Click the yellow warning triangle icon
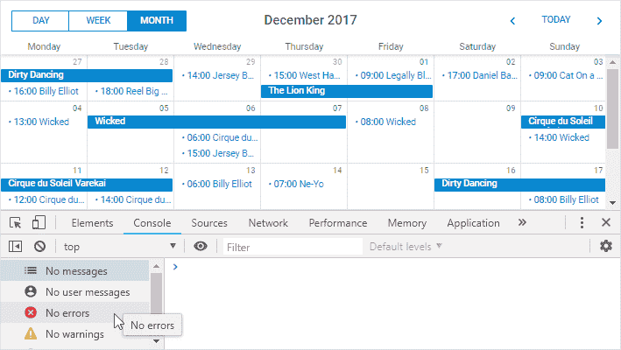 [x=31, y=333]
